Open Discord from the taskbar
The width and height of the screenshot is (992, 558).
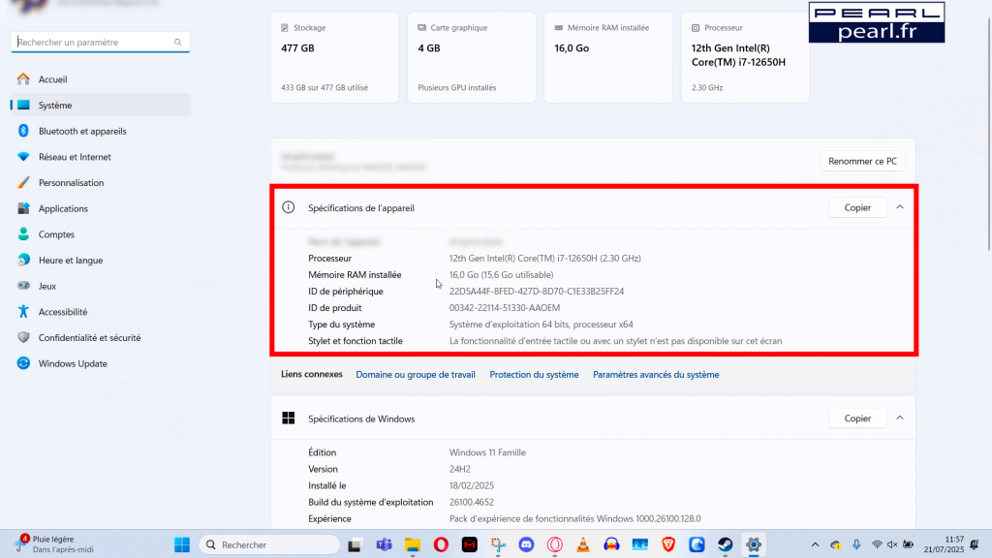(526, 544)
